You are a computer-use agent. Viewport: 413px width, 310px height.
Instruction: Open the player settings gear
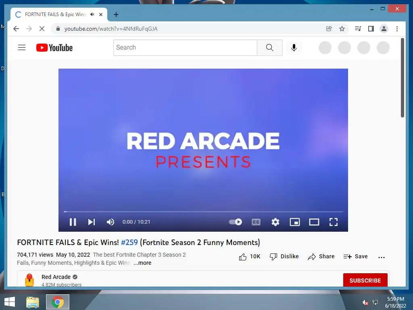[x=275, y=222]
